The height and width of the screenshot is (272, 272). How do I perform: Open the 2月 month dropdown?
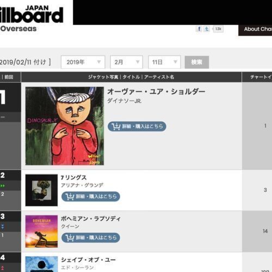coord(126,62)
